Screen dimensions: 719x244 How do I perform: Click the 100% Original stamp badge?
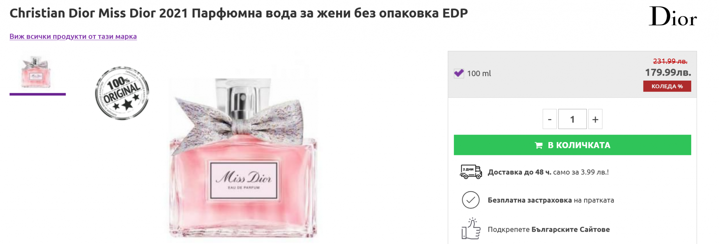(x=122, y=93)
